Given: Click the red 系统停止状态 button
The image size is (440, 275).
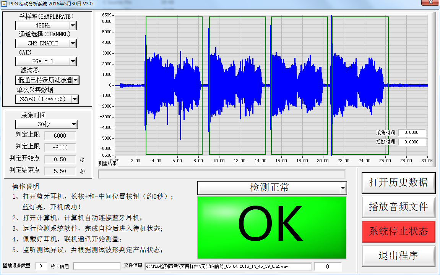Looking at the screenshot, I should (398, 232).
